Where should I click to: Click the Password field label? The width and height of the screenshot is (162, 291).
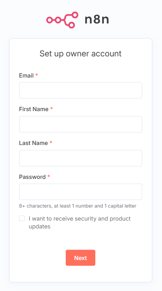coord(32,177)
